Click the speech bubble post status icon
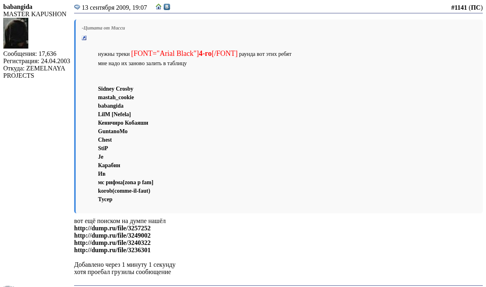 (x=77, y=7)
